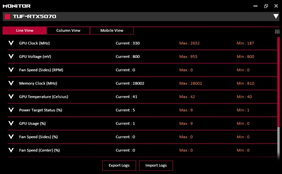Viewport: 282px width, 174px height.
Task: Click the 'Max : 955' GPU Voltage value
Action: pos(188,57)
